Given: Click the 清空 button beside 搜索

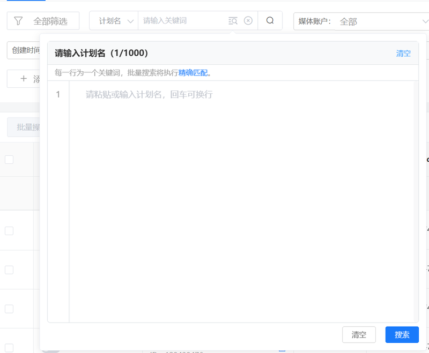Looking at the screenshot, I should click(359, 335).
